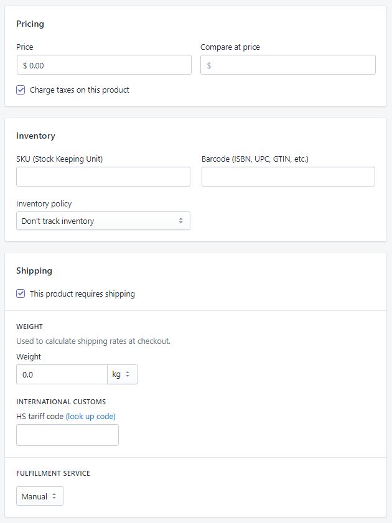392x523 pixels.
Task: Click the "Compare at price" label above the field
Action: [230, 47]
